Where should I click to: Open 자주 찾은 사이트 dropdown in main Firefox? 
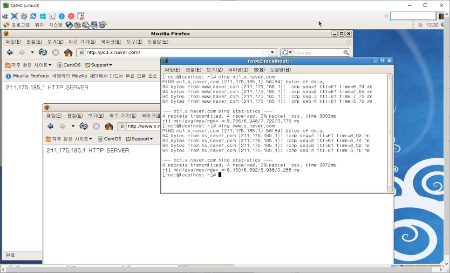[x=28, y=65]
